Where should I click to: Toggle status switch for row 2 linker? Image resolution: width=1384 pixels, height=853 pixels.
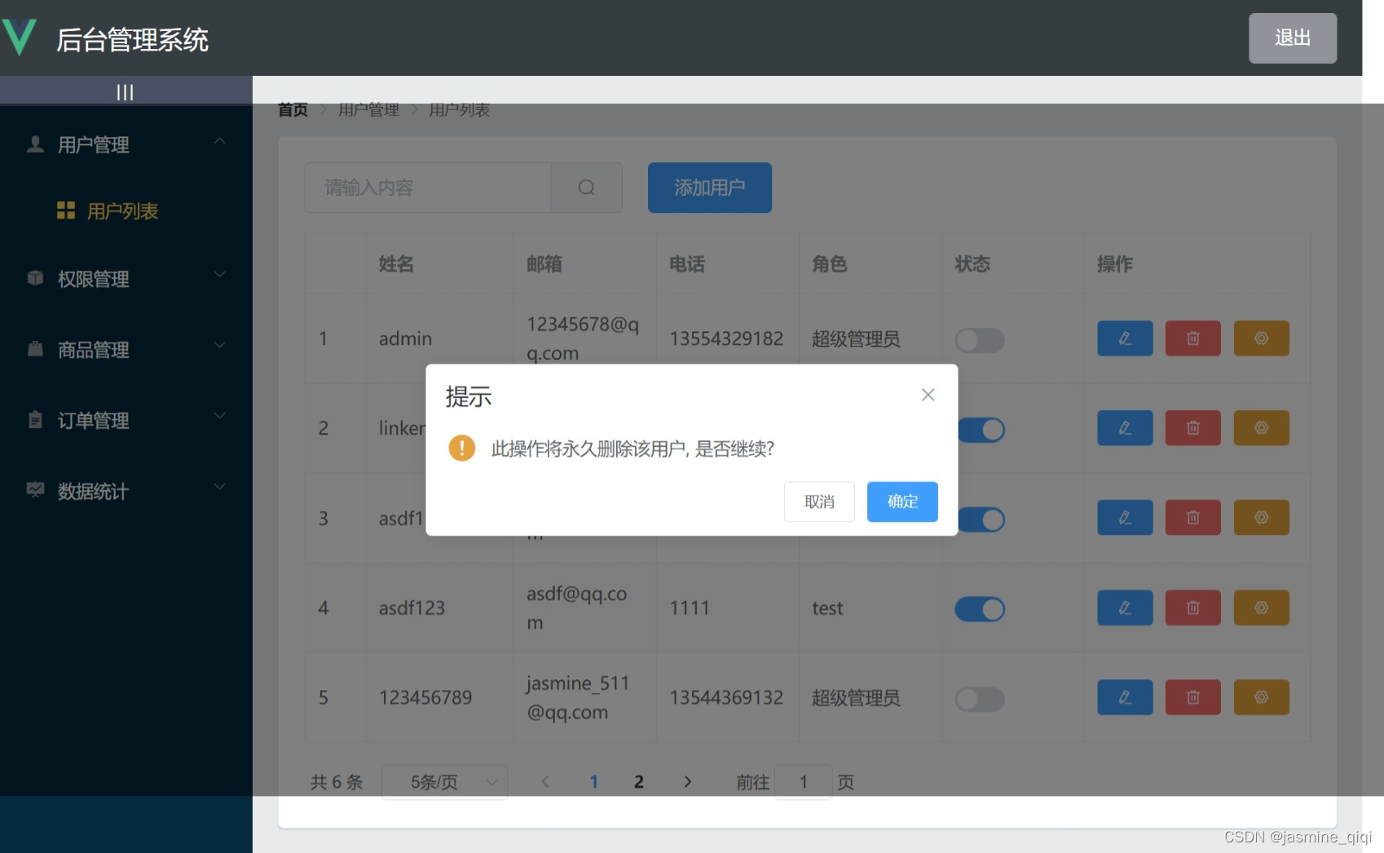point(981,430)
